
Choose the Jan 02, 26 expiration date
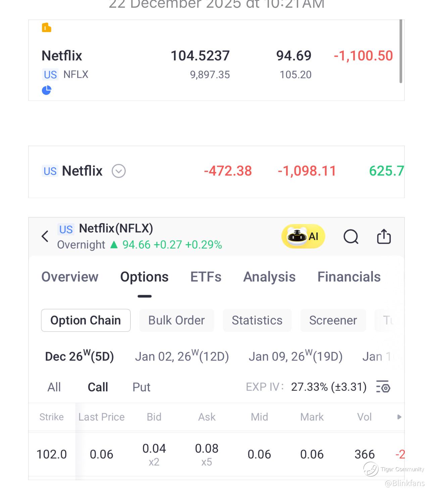pyautogui.click(x=182, y=356)
